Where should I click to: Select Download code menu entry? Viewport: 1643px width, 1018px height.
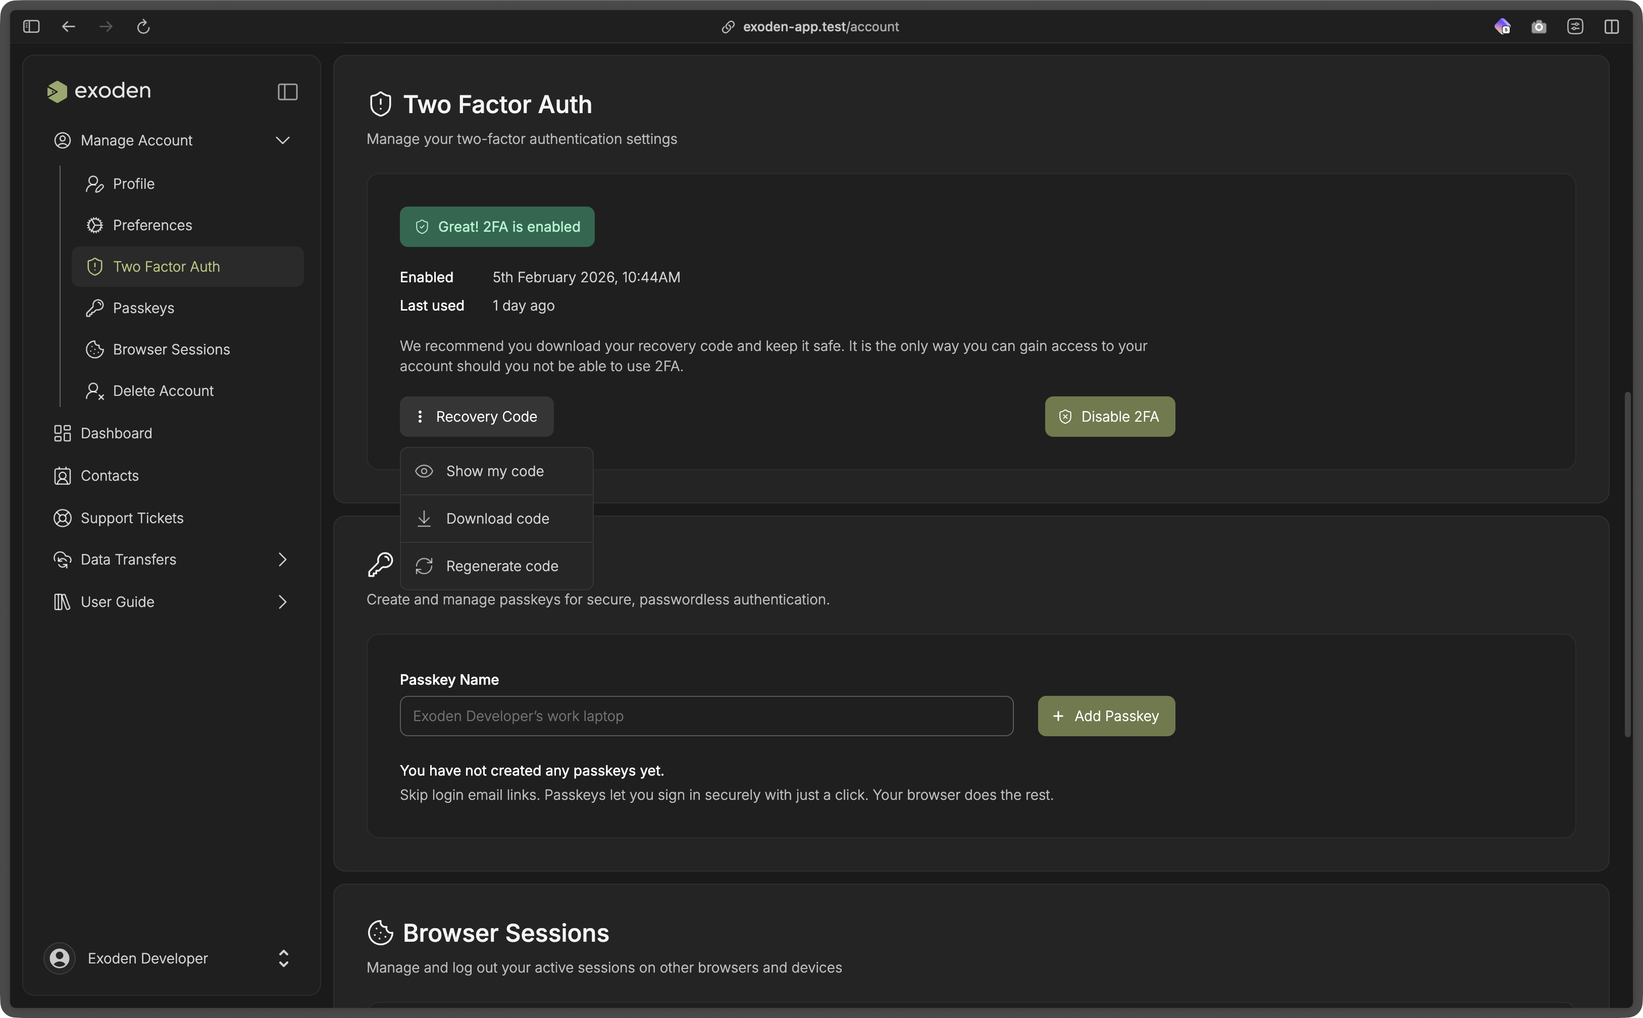497,519
